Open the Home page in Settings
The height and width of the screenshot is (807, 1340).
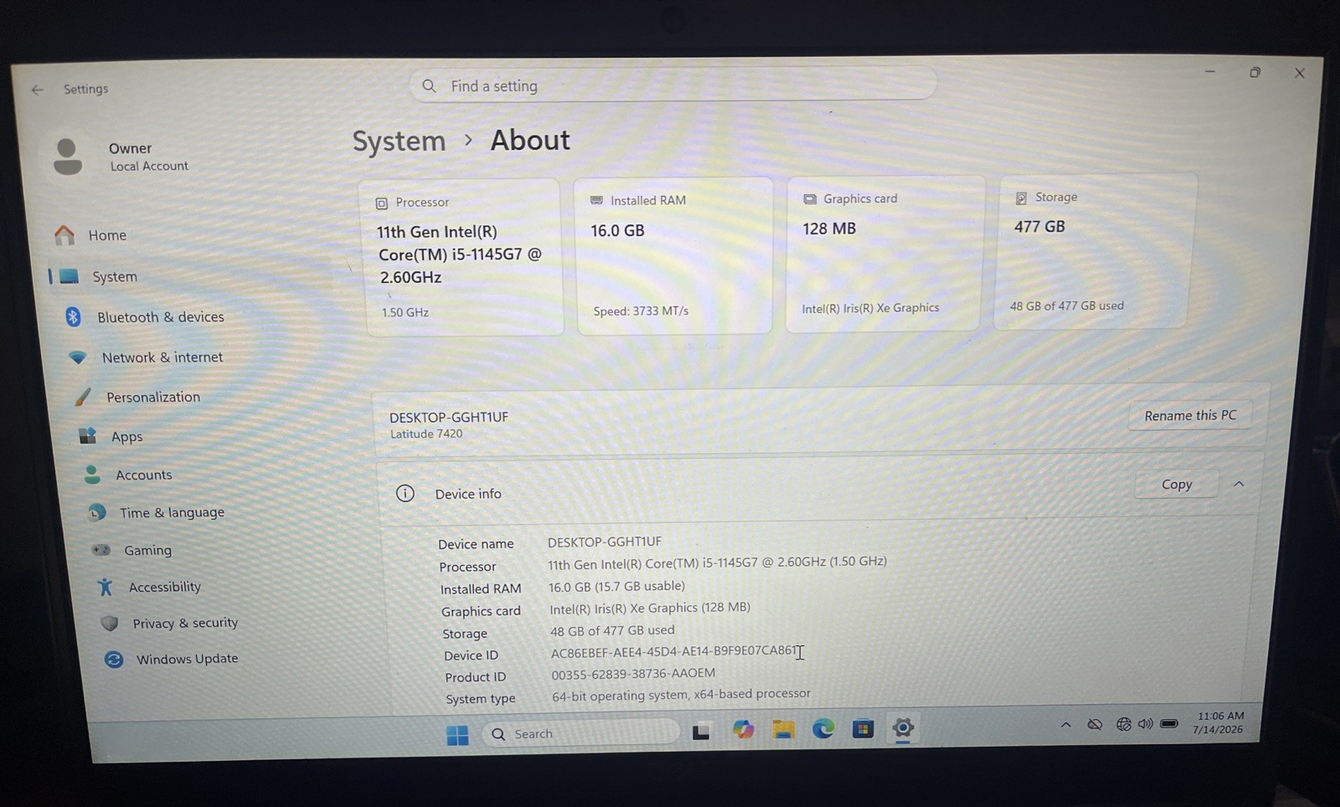(107, 235)
